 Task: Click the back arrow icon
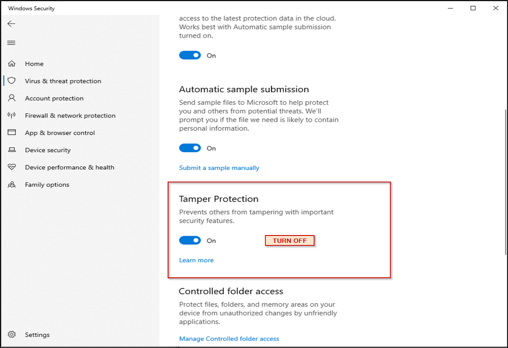[11, 24]
